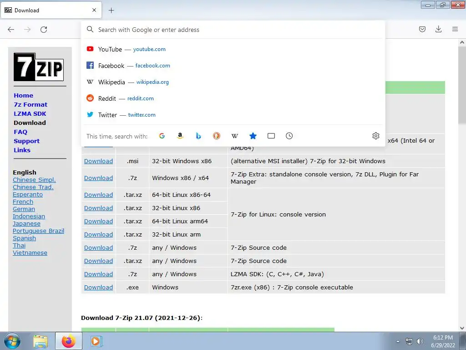This screenshot has height=350, width=466.
Task: Open a new tab with the plus icon
Action: tap(111, 10)
